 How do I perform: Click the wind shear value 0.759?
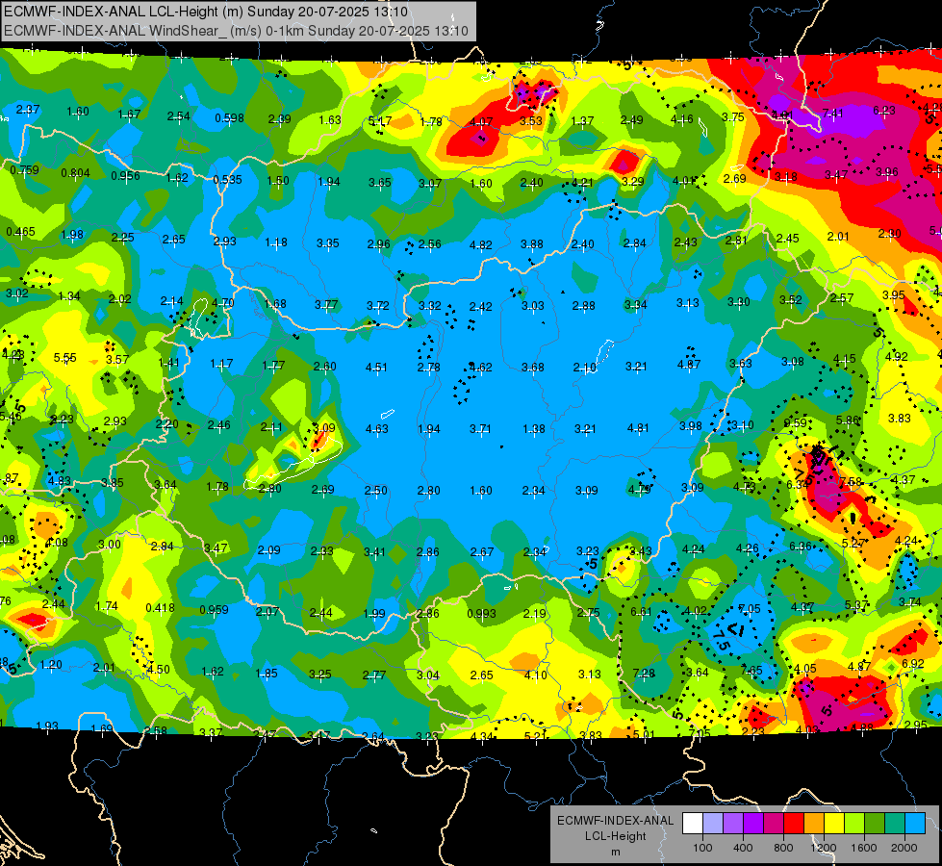click(x=25, y=170)
